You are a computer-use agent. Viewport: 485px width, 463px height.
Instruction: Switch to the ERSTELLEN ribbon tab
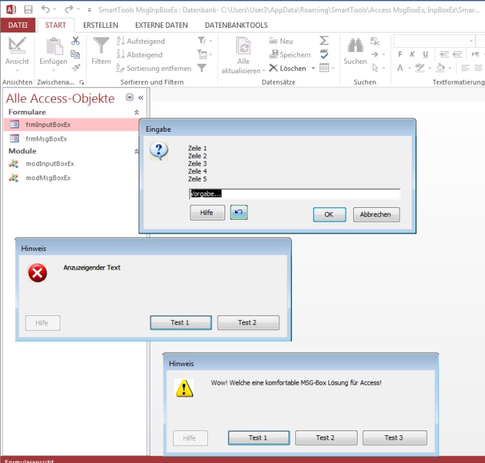point(100,25)
